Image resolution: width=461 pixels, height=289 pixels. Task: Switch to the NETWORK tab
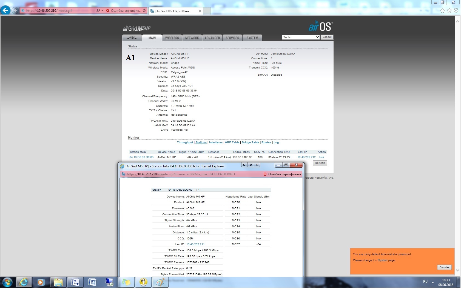(x=192, y=38)
